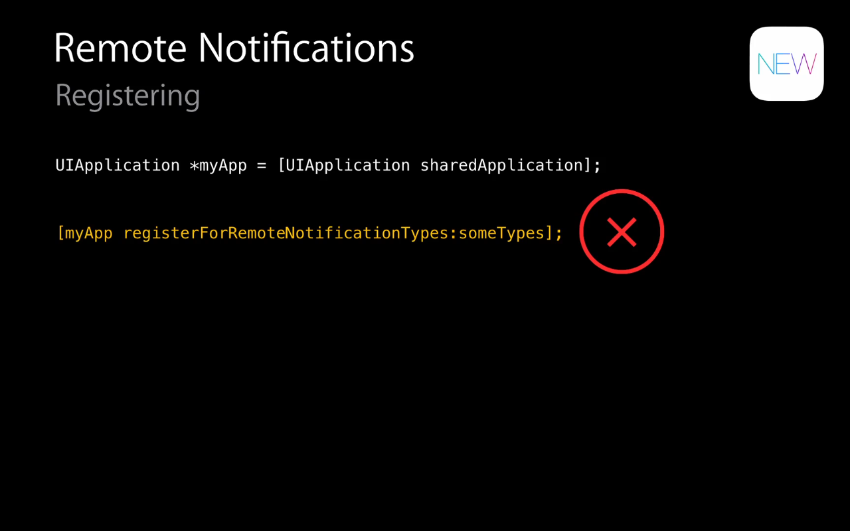Viewport: 850px width, 531px height.
Task: Select the word Remote in the title
Action: point(120,48)
